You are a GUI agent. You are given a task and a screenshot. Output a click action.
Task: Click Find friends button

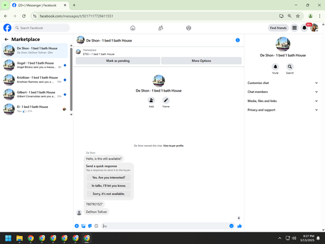tap(278, 28)
